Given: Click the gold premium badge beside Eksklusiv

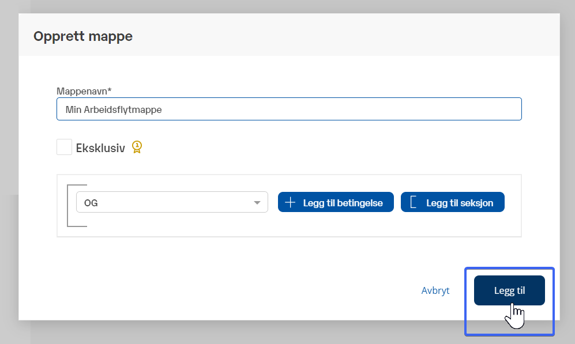Looking at the screenshot, I should click(137, 148).
